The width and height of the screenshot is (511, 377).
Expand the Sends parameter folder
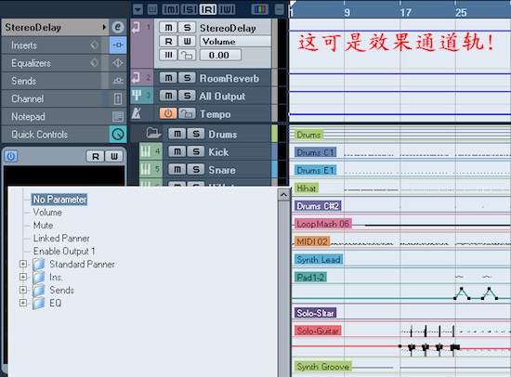click(23, 290)
